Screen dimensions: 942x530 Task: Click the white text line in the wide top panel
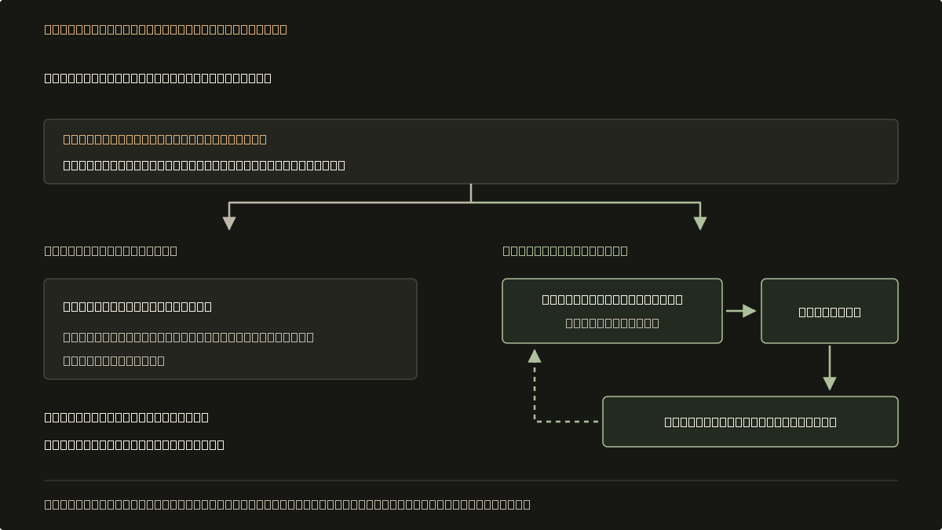point(204,165)
